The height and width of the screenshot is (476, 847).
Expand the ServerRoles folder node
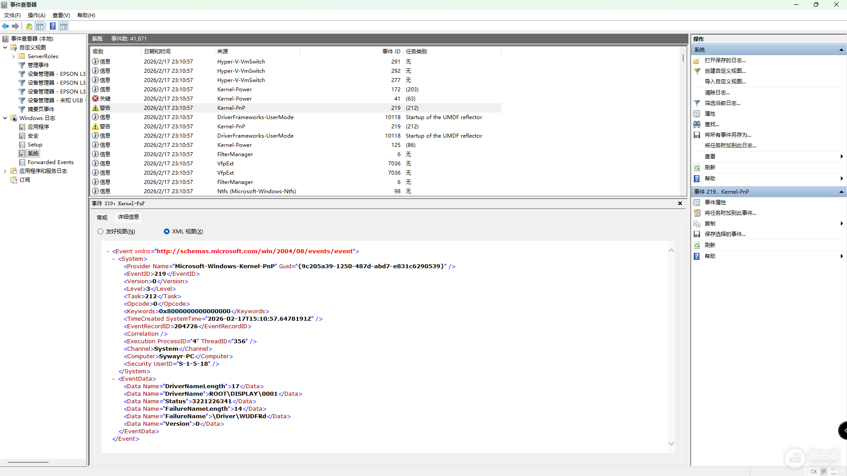point(13,56)
